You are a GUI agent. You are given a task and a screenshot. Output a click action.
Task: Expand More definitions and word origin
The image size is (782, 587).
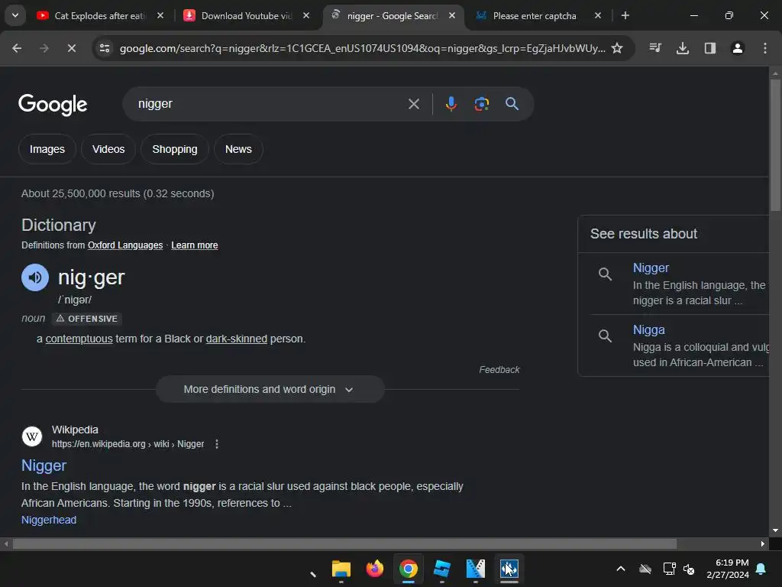[270, 389]
